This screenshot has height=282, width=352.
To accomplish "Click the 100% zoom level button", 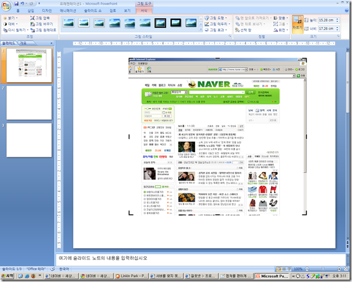I will click(298, 269).
